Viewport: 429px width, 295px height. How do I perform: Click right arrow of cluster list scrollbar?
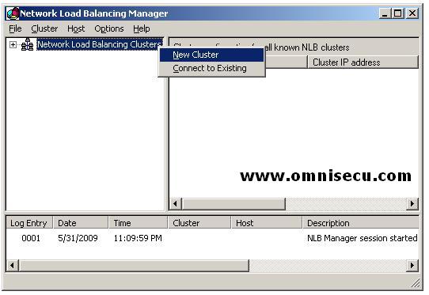pyautogui.click(x=412, y=204)
